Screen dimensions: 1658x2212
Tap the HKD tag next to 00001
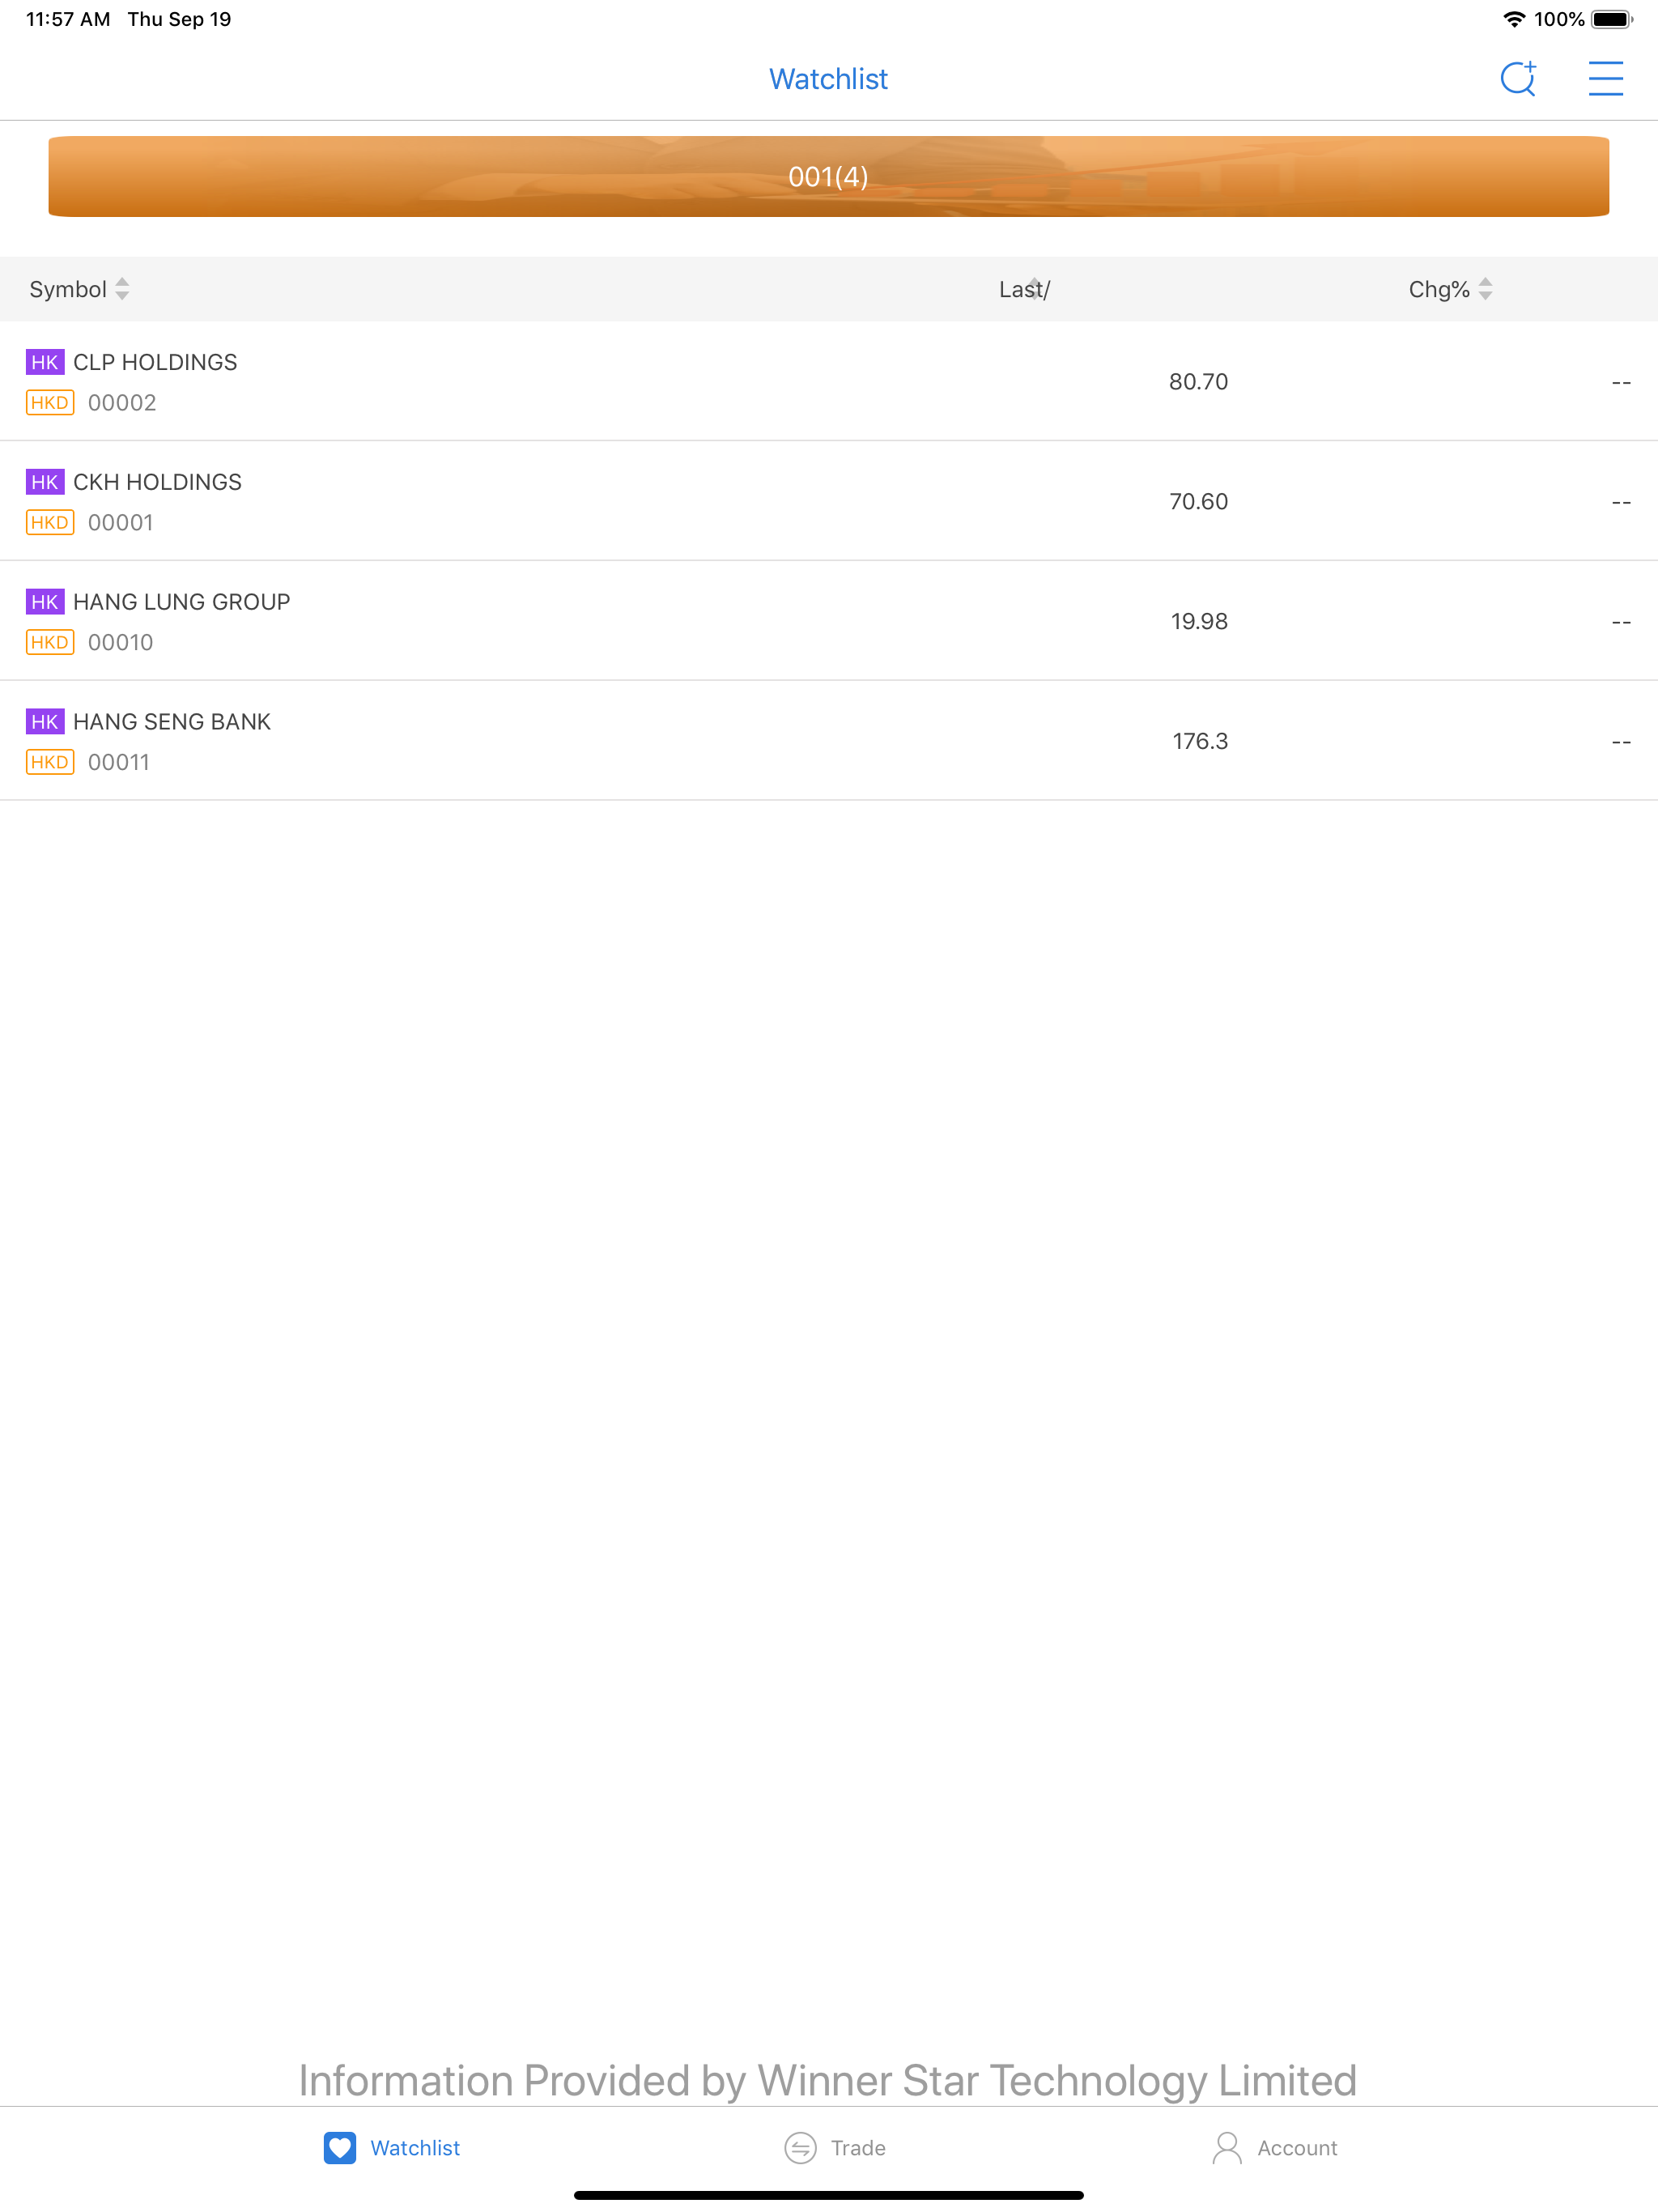tap(50, 523)
